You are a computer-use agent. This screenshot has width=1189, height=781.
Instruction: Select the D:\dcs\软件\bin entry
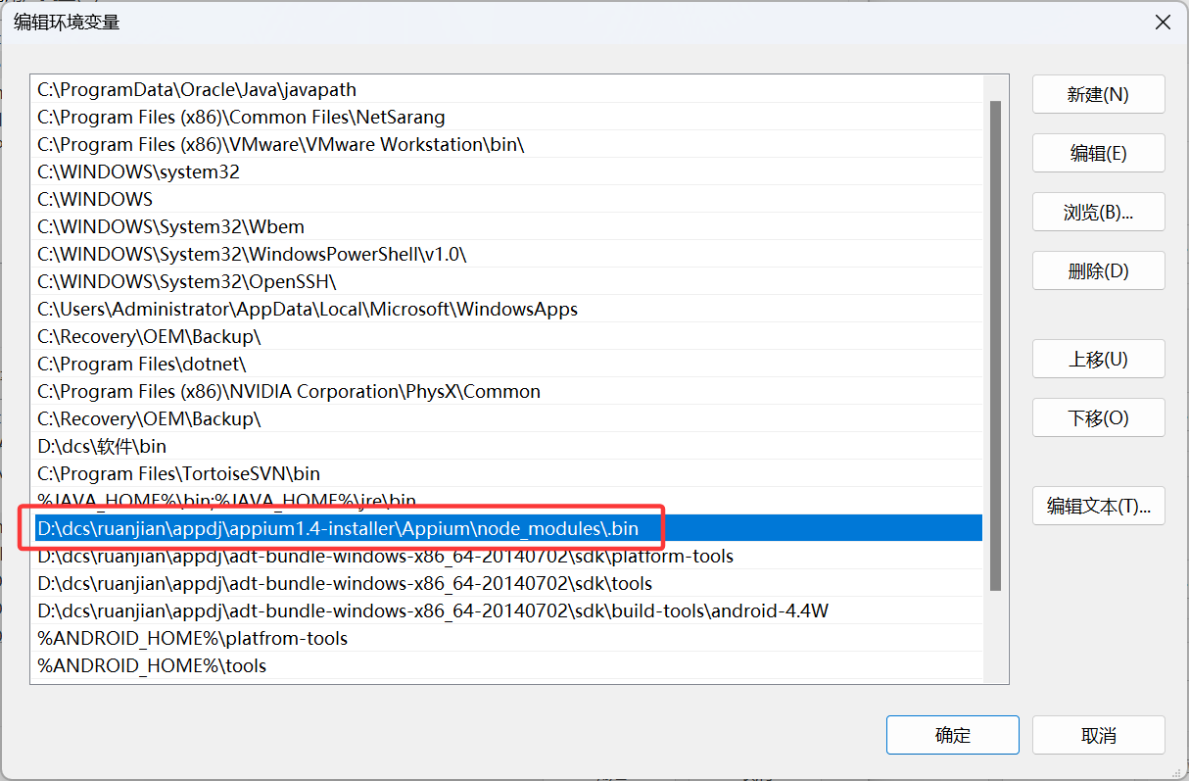coord(506,446)
